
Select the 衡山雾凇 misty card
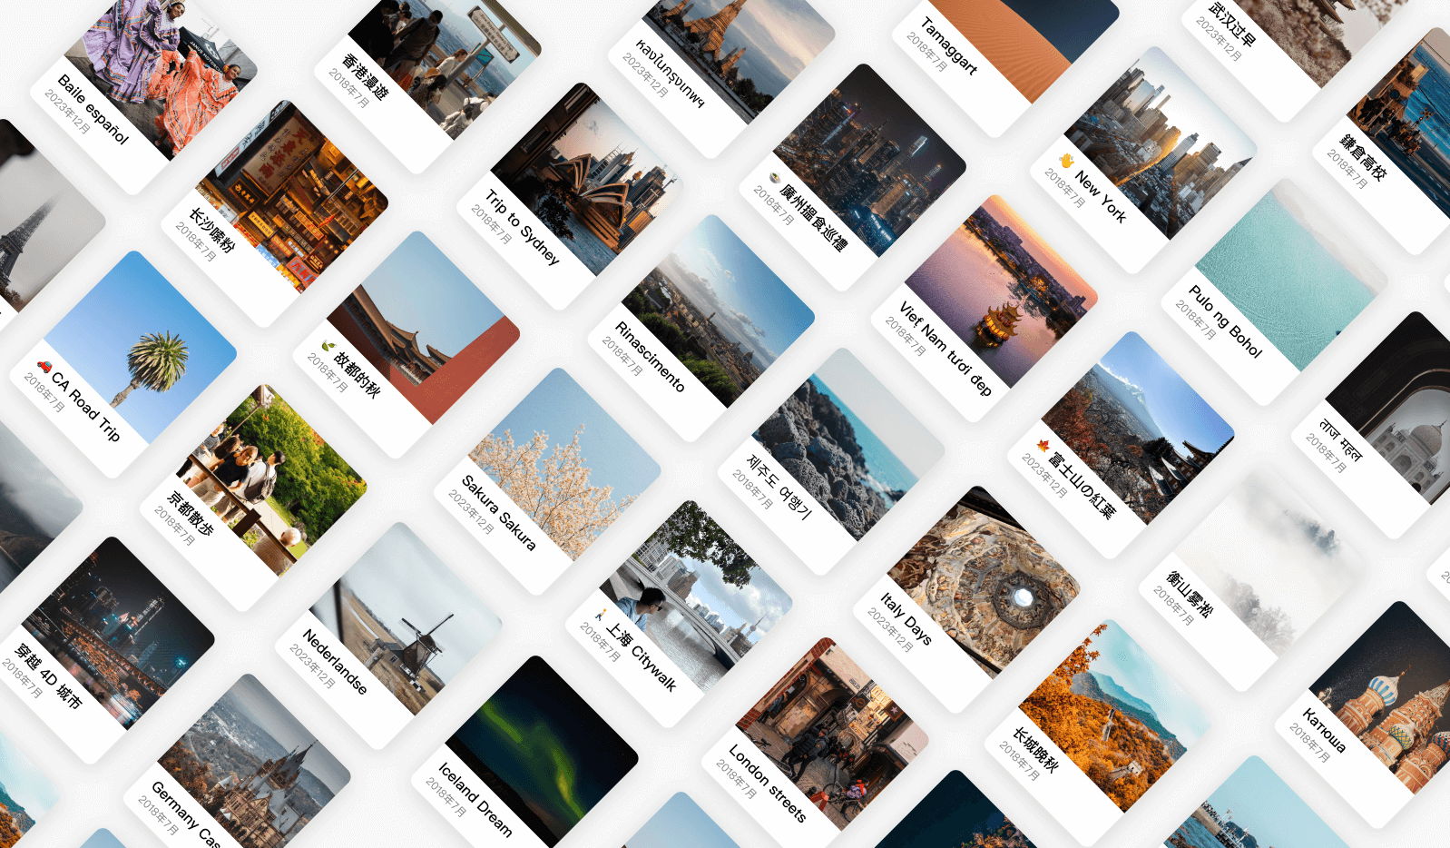pyautogui.click(x=1252, y=578)
